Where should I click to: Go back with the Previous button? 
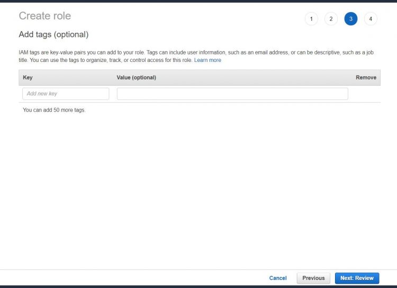[313, 278]
